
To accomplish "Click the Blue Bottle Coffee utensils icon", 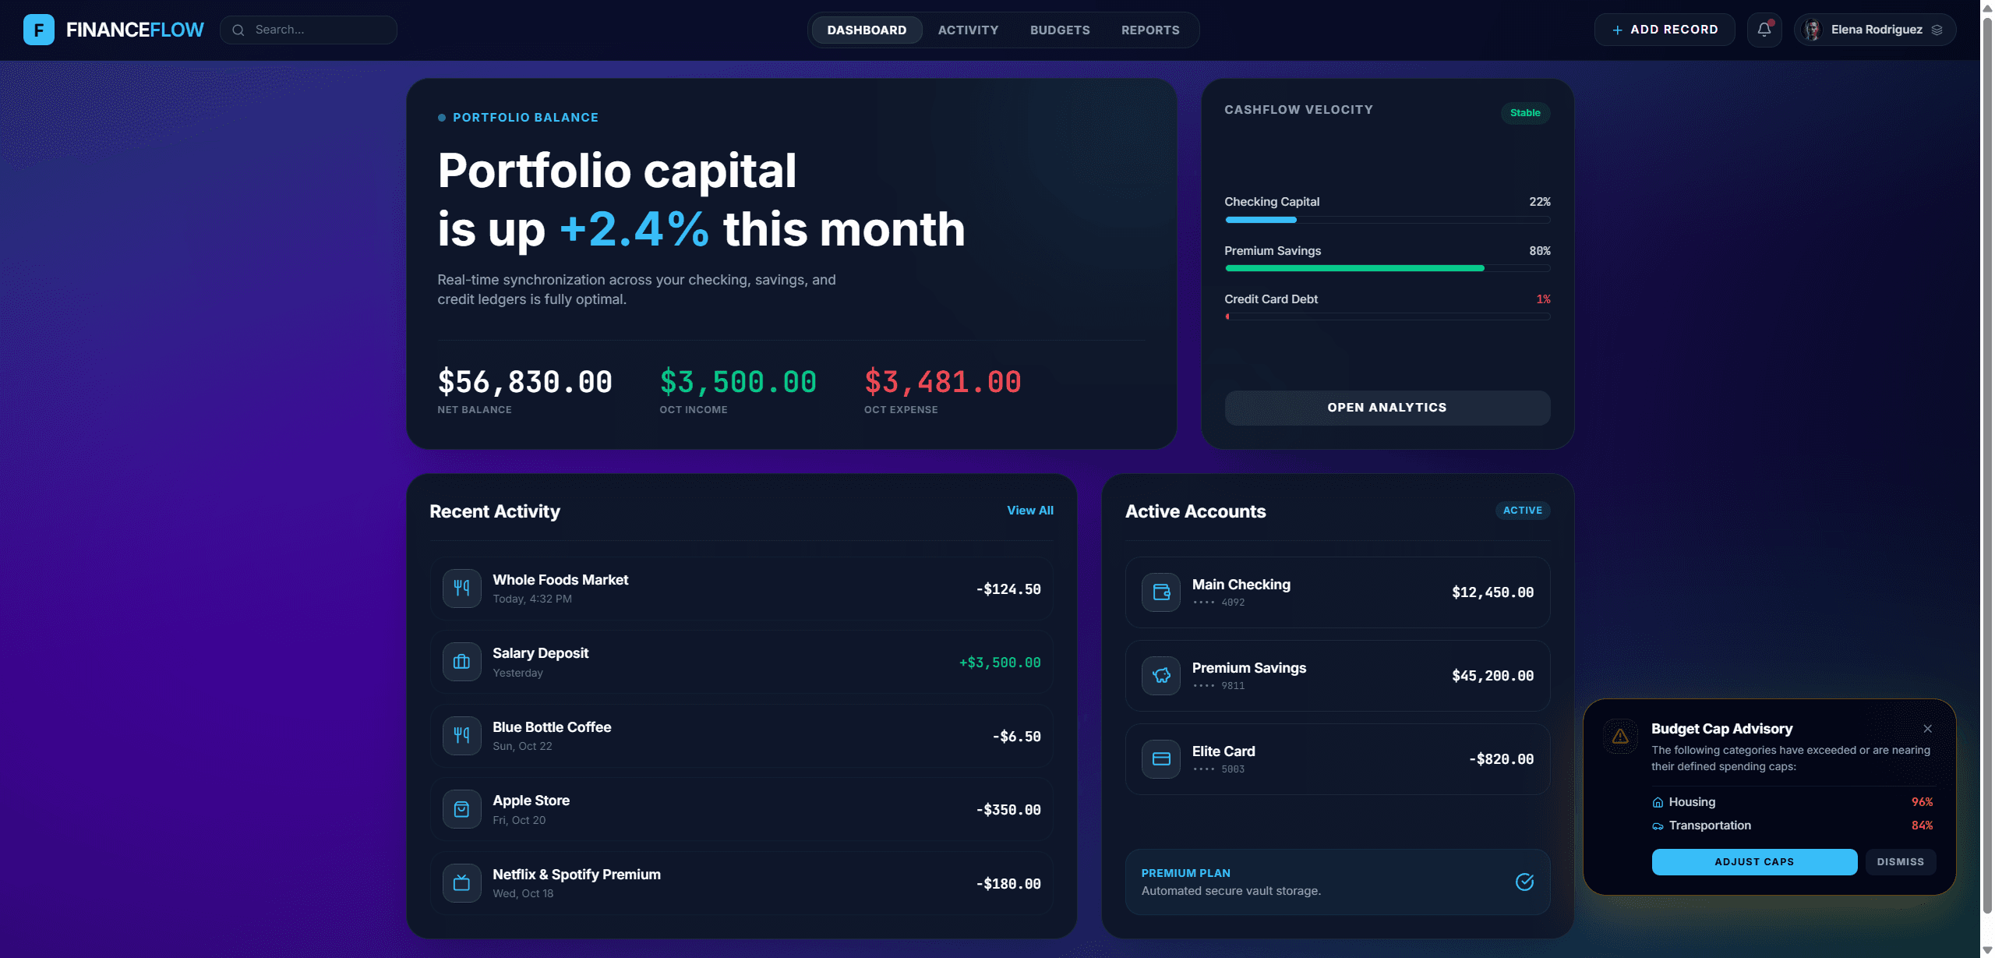I will pyautogui.click(x=462, y=736).
